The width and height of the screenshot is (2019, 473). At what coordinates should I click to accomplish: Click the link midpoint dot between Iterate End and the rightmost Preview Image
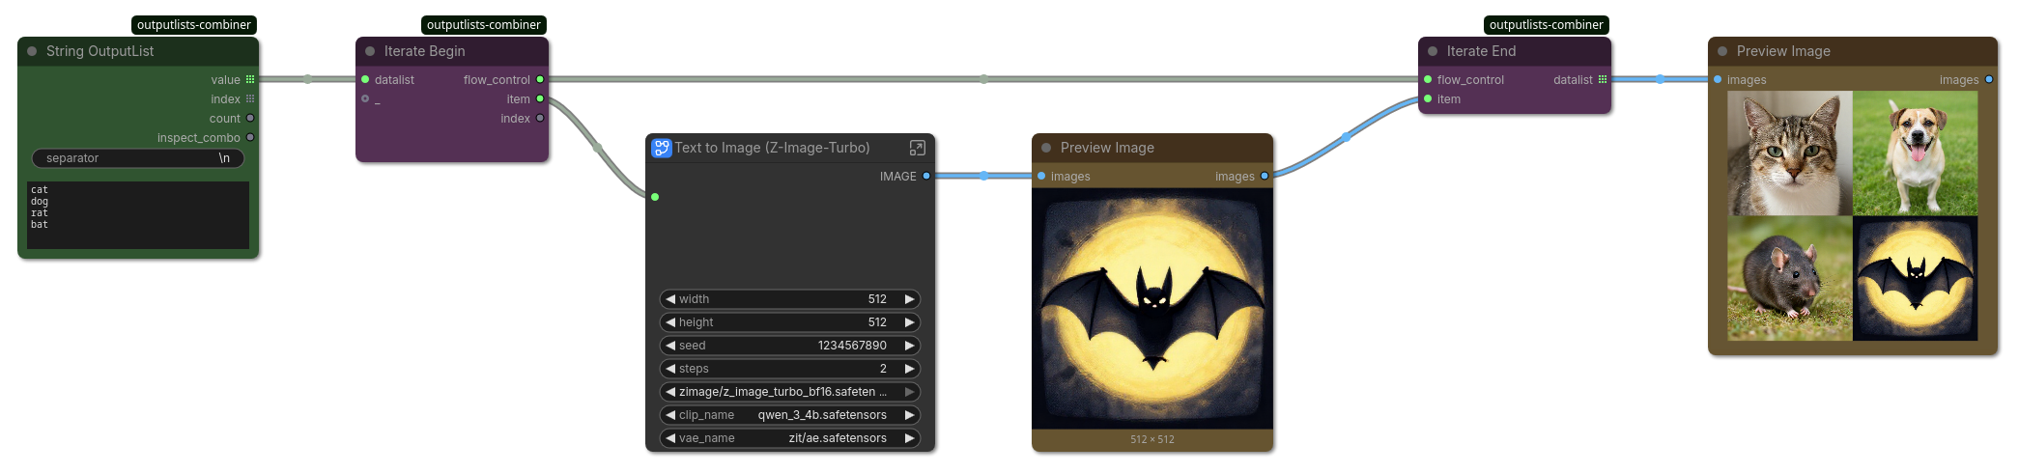(1661, 79)
